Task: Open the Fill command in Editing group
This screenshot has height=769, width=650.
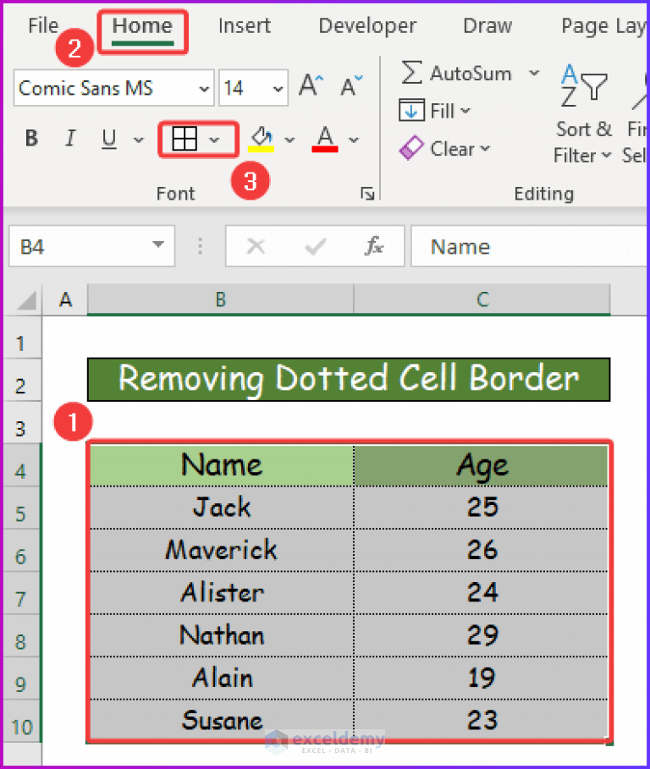Action: click(x=434, y=110)
